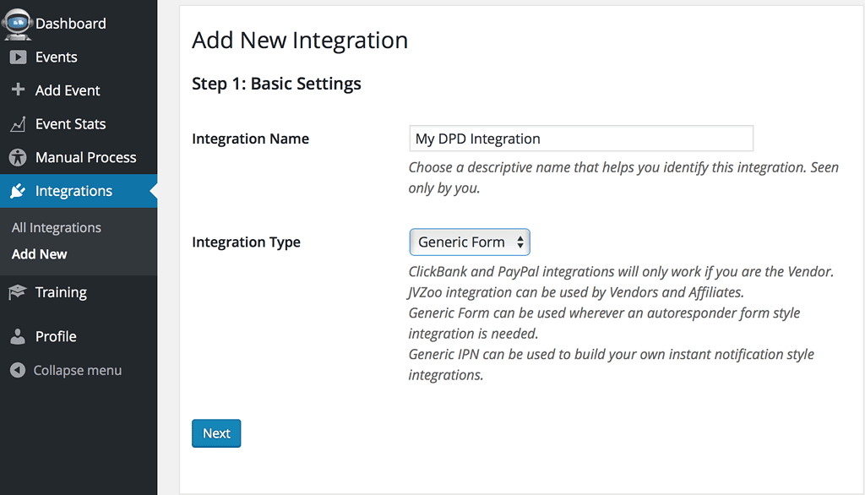Click the Event Stats chart icon

(17, 124)
